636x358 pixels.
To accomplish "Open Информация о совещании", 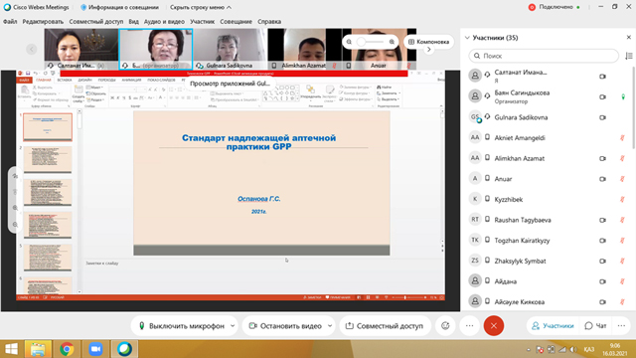I will 119,7.
